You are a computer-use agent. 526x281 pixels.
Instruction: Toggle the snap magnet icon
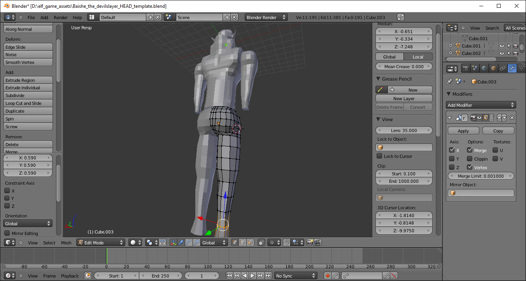[286, 242]
